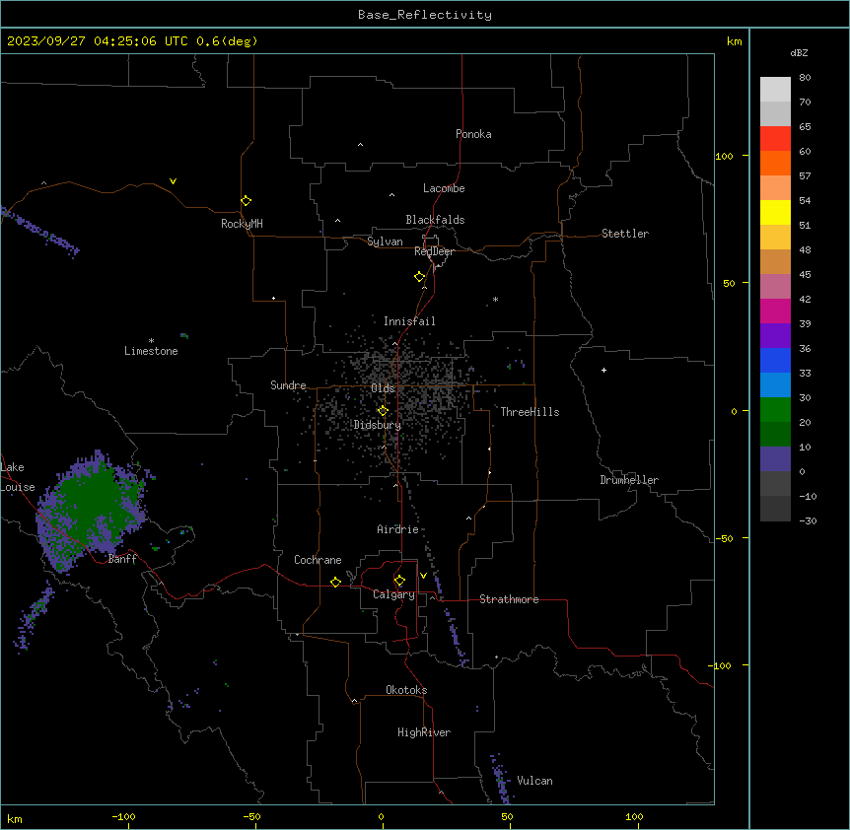Select the Sundre label
The width and height of the screenshot is (850, 830).
pyautogui.click(x=288, y=385)
